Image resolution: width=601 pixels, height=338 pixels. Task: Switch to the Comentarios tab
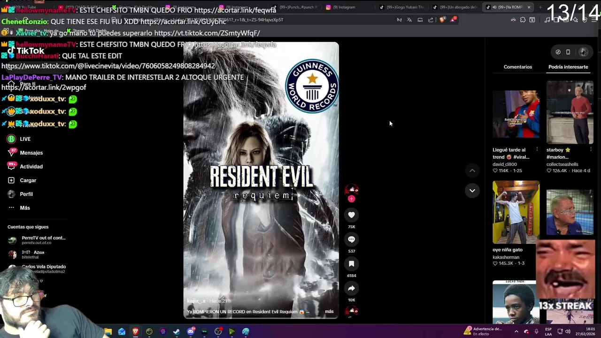click(x=518, y=67)
